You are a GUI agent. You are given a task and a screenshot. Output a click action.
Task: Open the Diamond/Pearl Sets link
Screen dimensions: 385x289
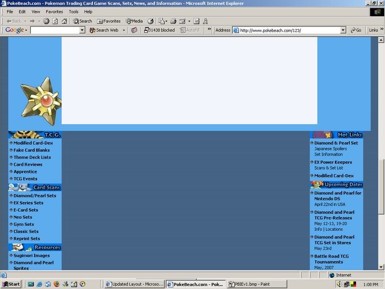click(35, 196)
